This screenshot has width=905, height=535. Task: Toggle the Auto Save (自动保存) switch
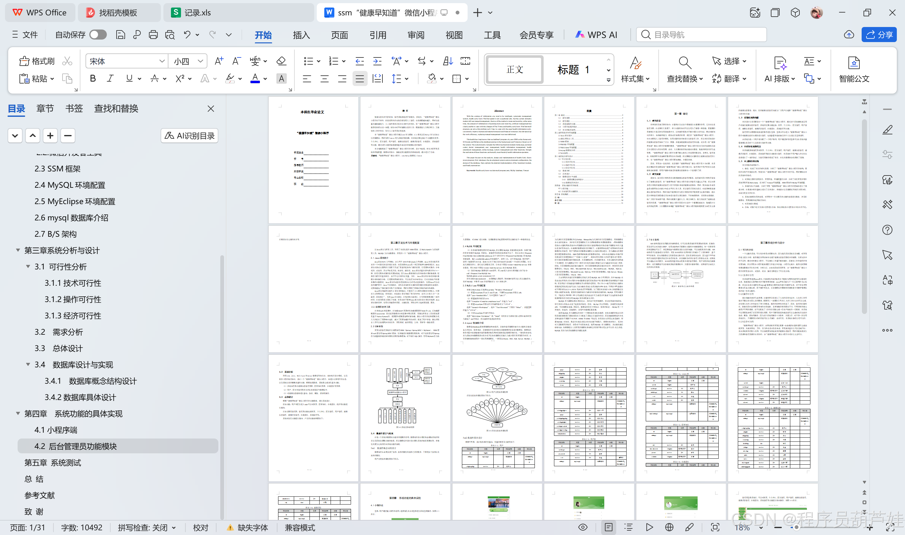tap(98, 35)
